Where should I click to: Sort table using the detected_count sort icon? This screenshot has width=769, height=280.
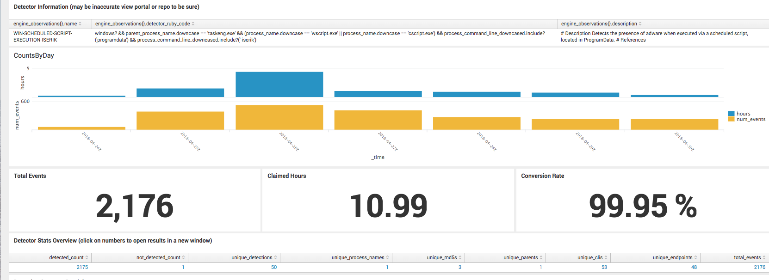pyautogui.click(x=87, y=257)
